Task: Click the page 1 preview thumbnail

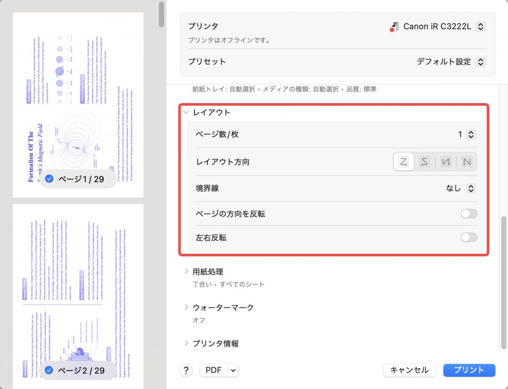Action: click(78, 105)
